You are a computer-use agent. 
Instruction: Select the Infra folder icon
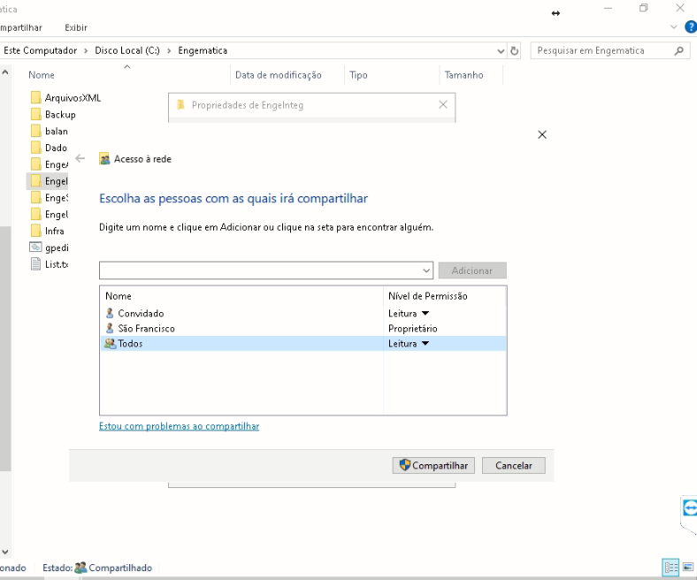pos(36,231)
